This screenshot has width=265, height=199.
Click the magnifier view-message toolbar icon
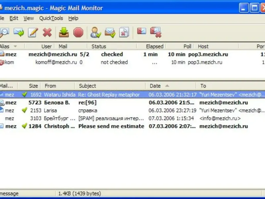point(4,33)
